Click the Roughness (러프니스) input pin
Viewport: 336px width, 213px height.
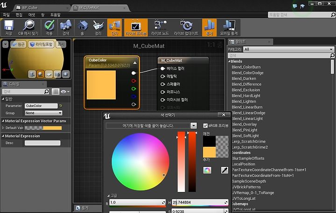click(163, 92)
